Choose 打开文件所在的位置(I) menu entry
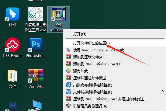 [114, 43]
